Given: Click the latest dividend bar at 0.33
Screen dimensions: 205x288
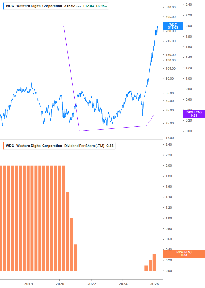Looking at the screenshot, I should (154, 262).
